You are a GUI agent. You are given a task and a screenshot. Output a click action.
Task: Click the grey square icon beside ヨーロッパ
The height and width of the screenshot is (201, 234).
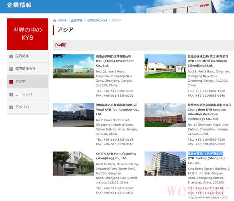(11, 94)
